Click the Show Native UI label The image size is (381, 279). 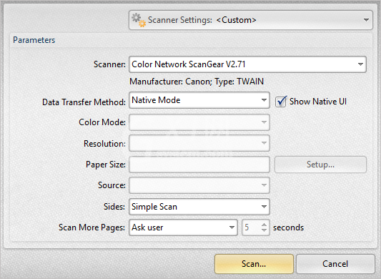pyautogui.click(x=318, y=102)
